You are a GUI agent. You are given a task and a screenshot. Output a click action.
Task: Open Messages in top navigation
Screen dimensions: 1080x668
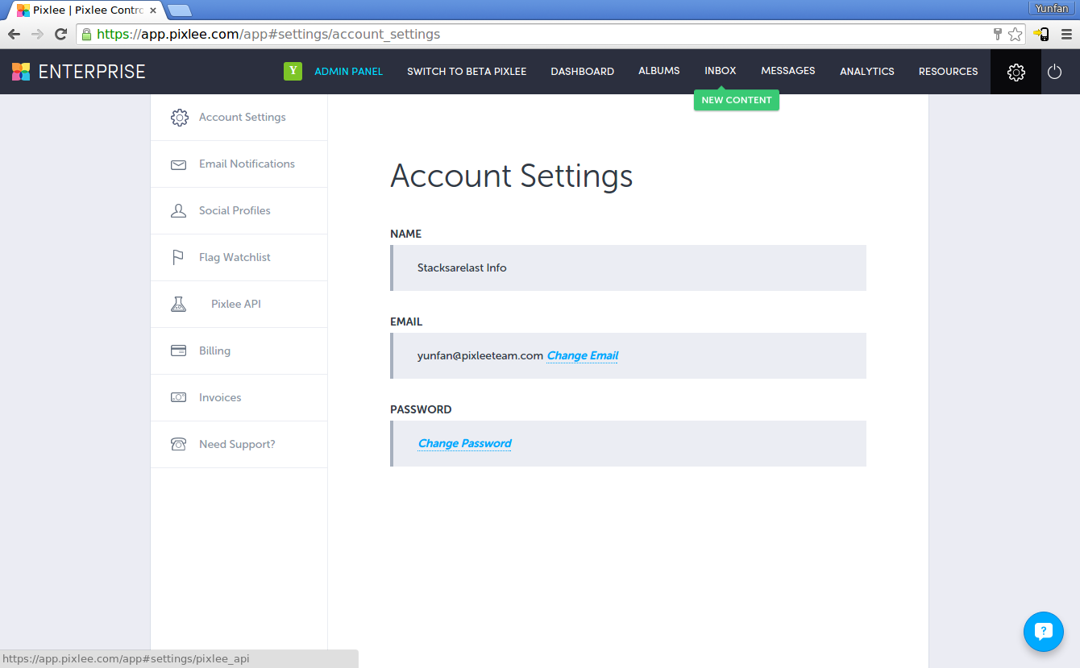point(788,71)
